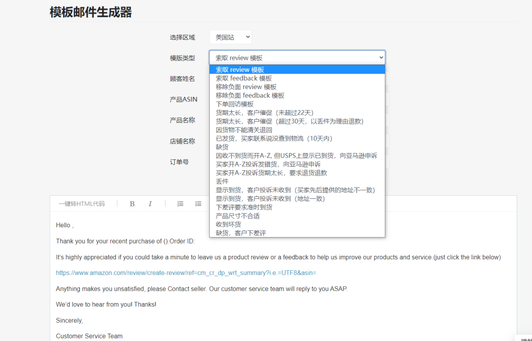Click the 产品ASIN field label
The width and height of the screenshot is (532, 341).
(183, 99)
